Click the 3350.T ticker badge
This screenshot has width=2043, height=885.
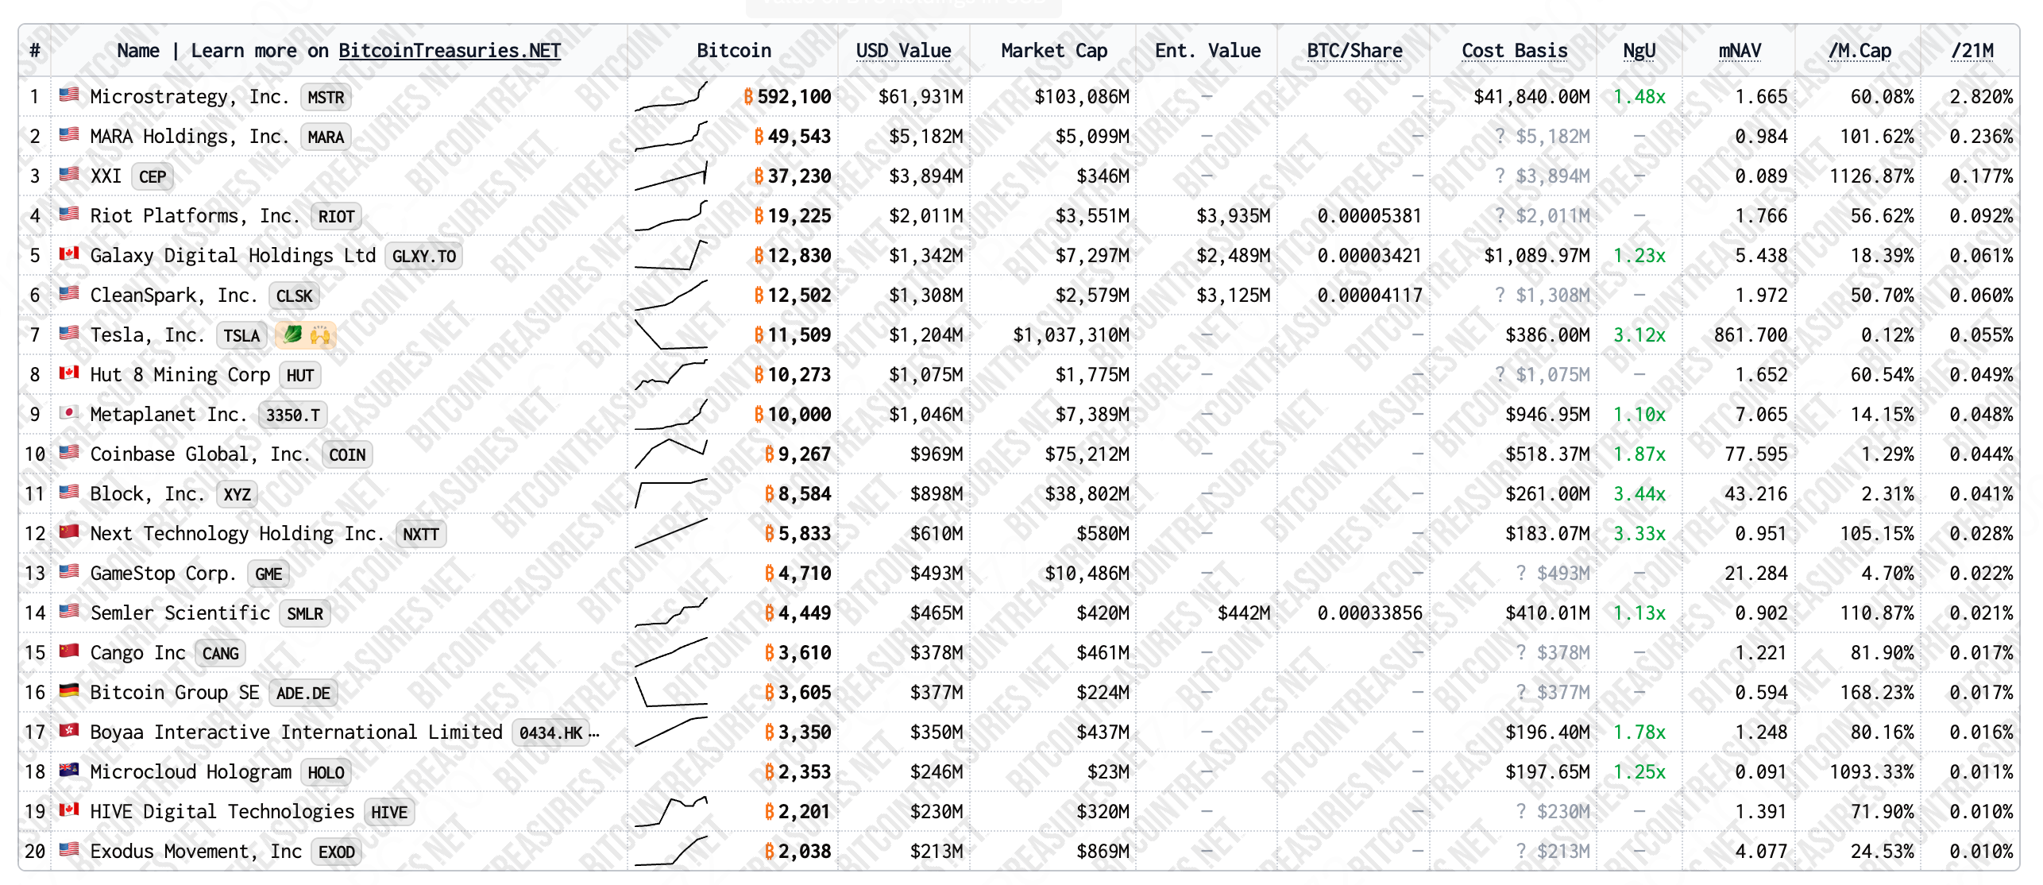point(292,415)
